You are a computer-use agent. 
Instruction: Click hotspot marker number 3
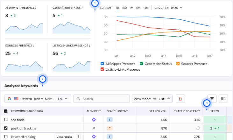pyautogui.click(x=207, y=103)
